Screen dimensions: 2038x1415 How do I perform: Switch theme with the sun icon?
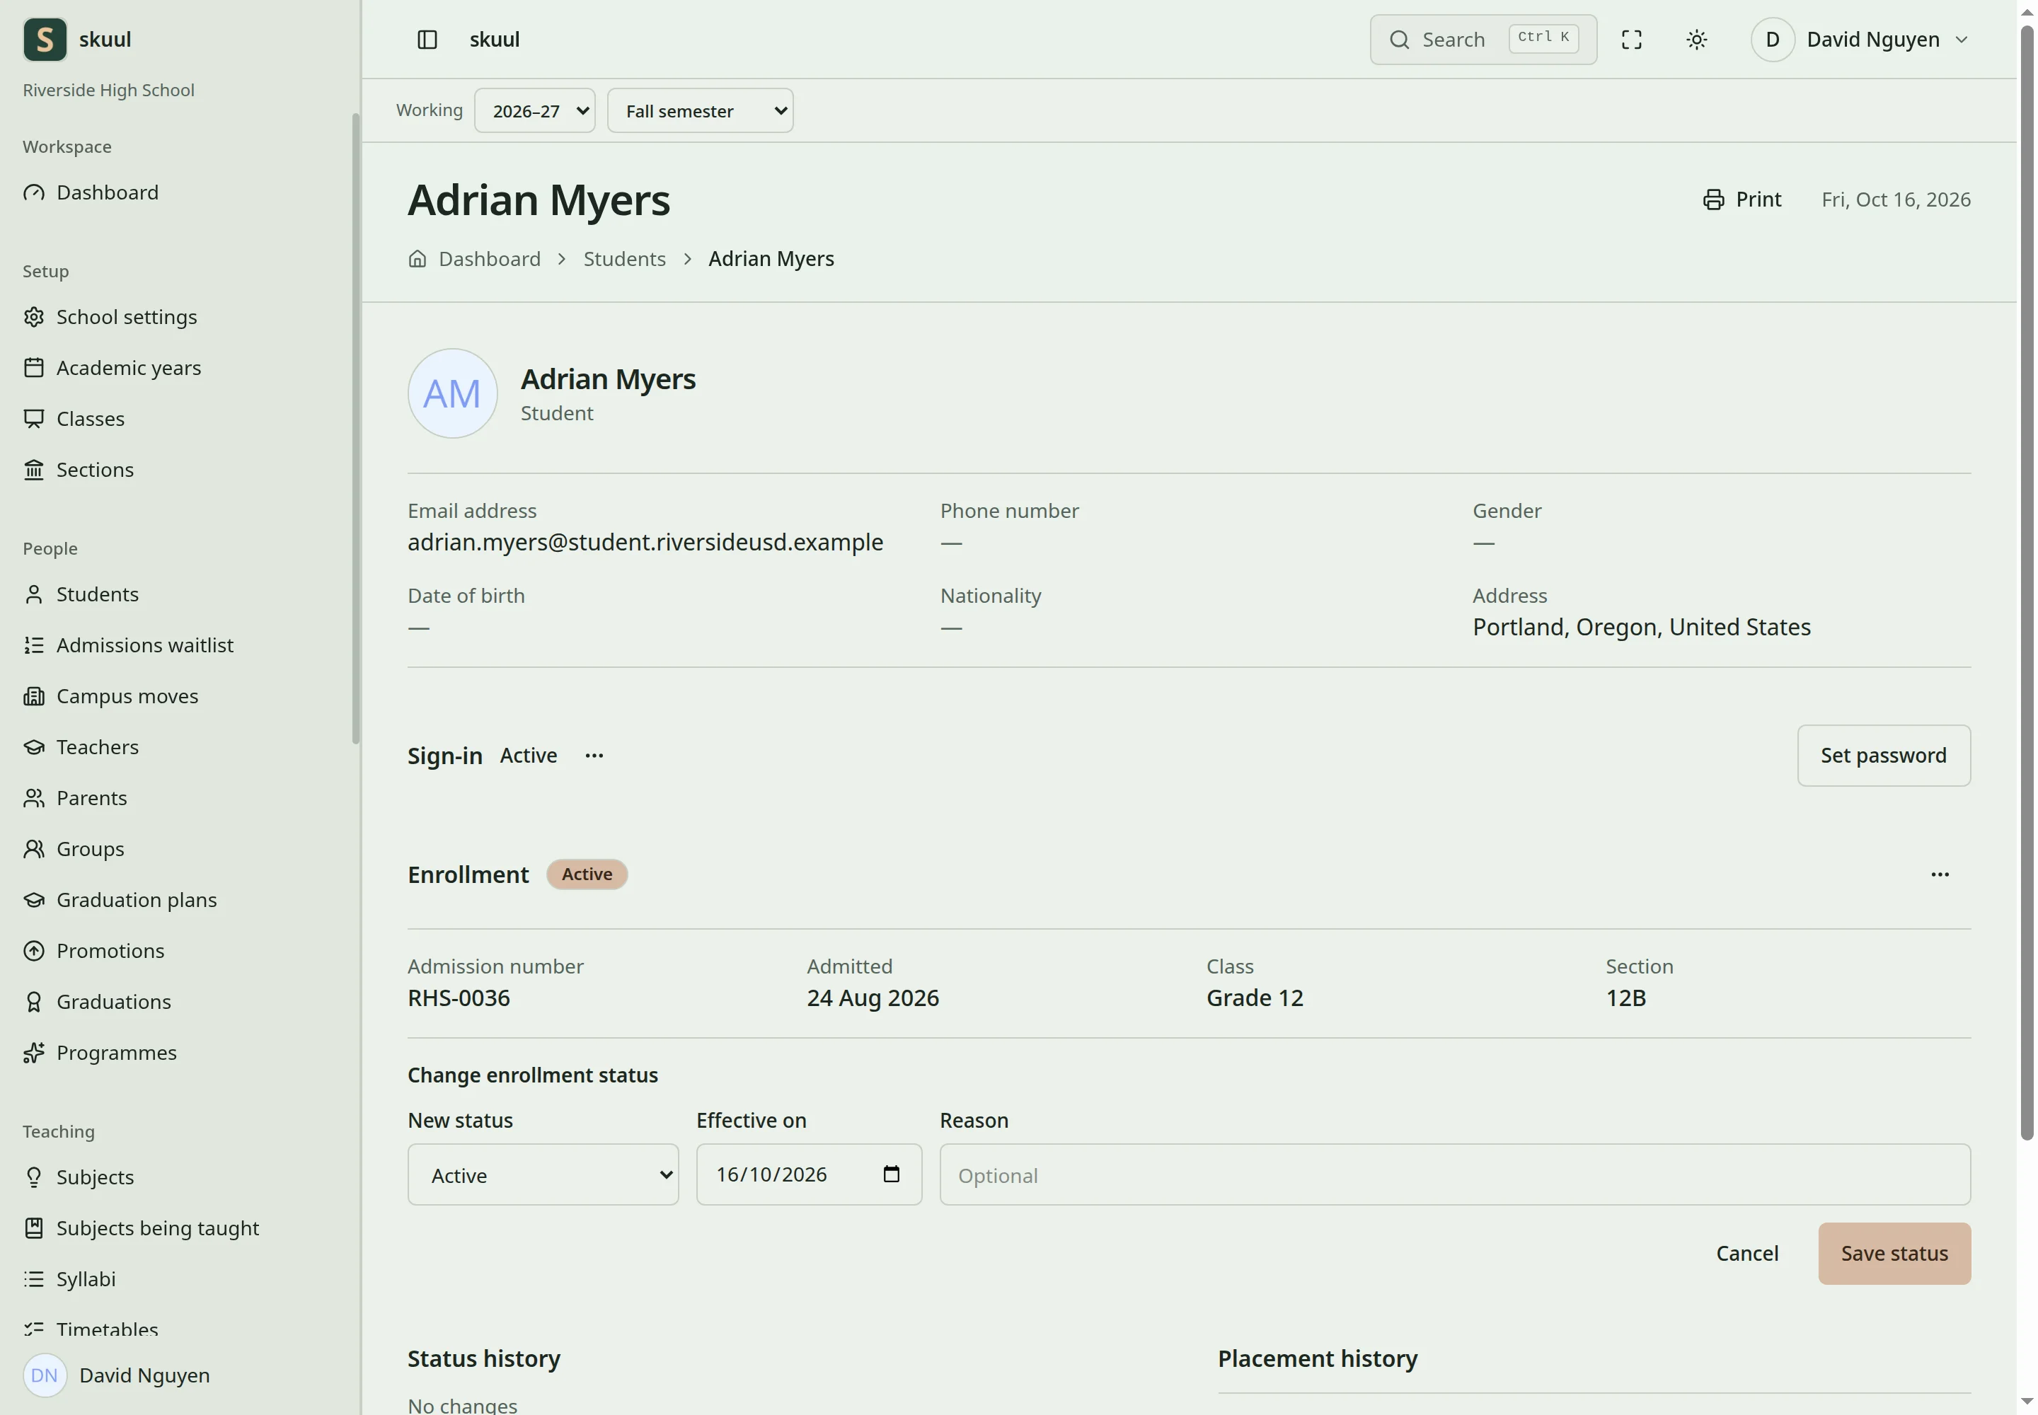1696,39
